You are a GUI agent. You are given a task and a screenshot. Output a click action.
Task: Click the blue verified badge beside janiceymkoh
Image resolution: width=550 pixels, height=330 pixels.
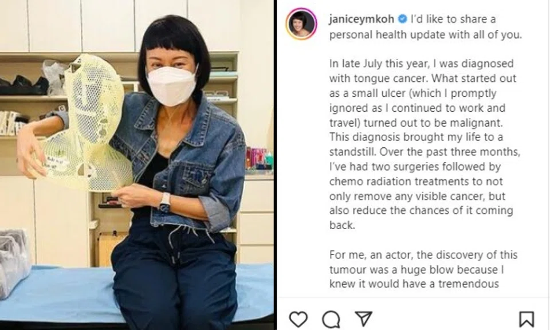[x=402, y=19]
